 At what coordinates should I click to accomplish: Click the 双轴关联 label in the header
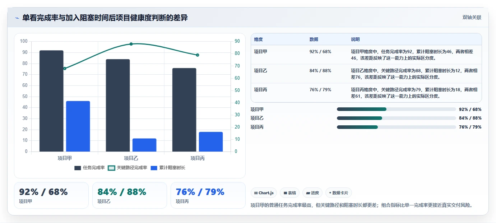tap(472, 17)
